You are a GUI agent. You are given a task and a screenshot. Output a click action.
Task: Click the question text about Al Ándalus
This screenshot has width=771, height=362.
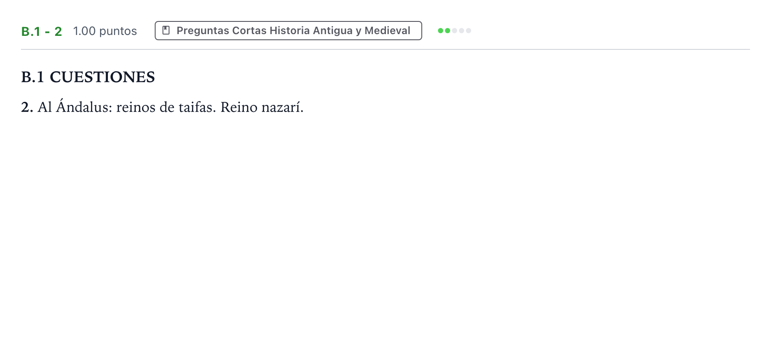coord(162,107)
